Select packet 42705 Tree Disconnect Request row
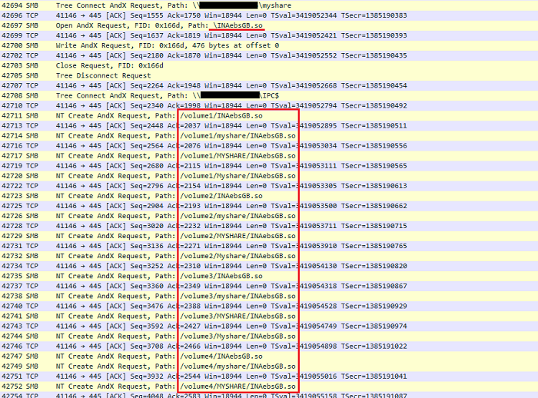Viewport: 538px width, 398px height. tap(269, 75)
